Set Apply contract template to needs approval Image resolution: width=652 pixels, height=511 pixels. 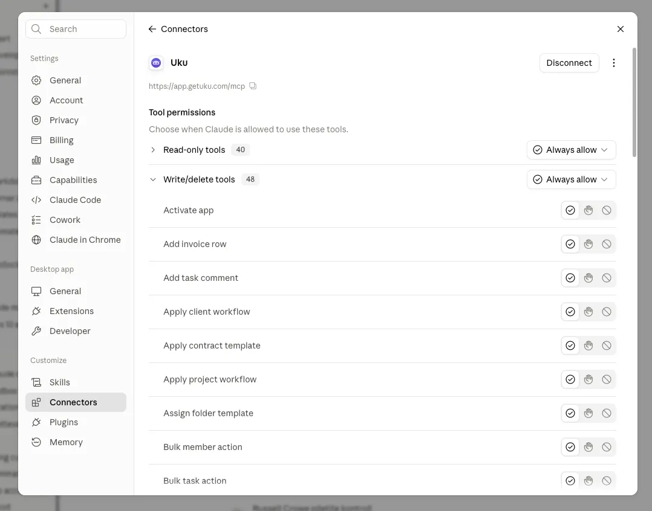588,345
